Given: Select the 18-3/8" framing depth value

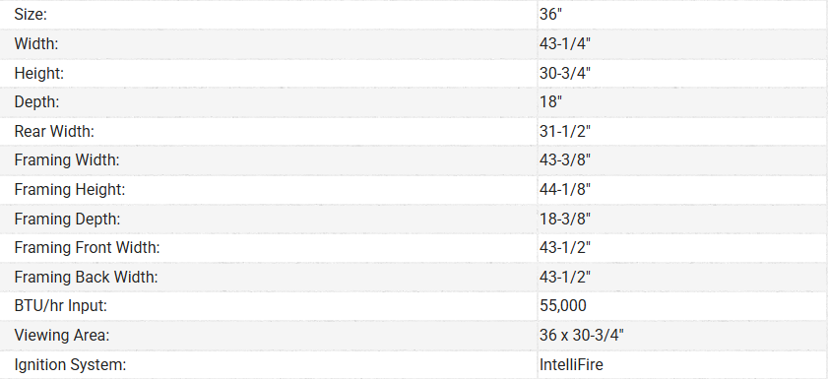Looking at the screenshot, I should point(564,219).
